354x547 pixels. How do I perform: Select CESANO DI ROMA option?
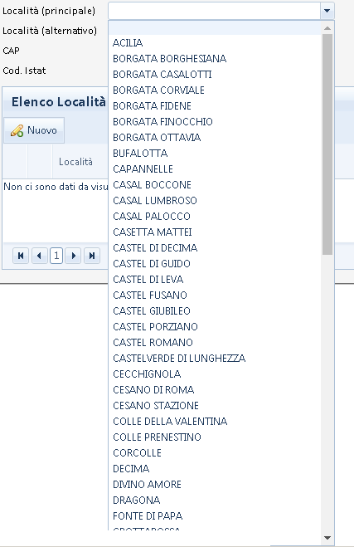click(215, 389)
